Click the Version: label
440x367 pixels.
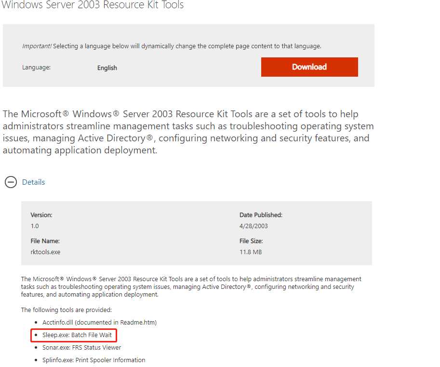(41, 215)
